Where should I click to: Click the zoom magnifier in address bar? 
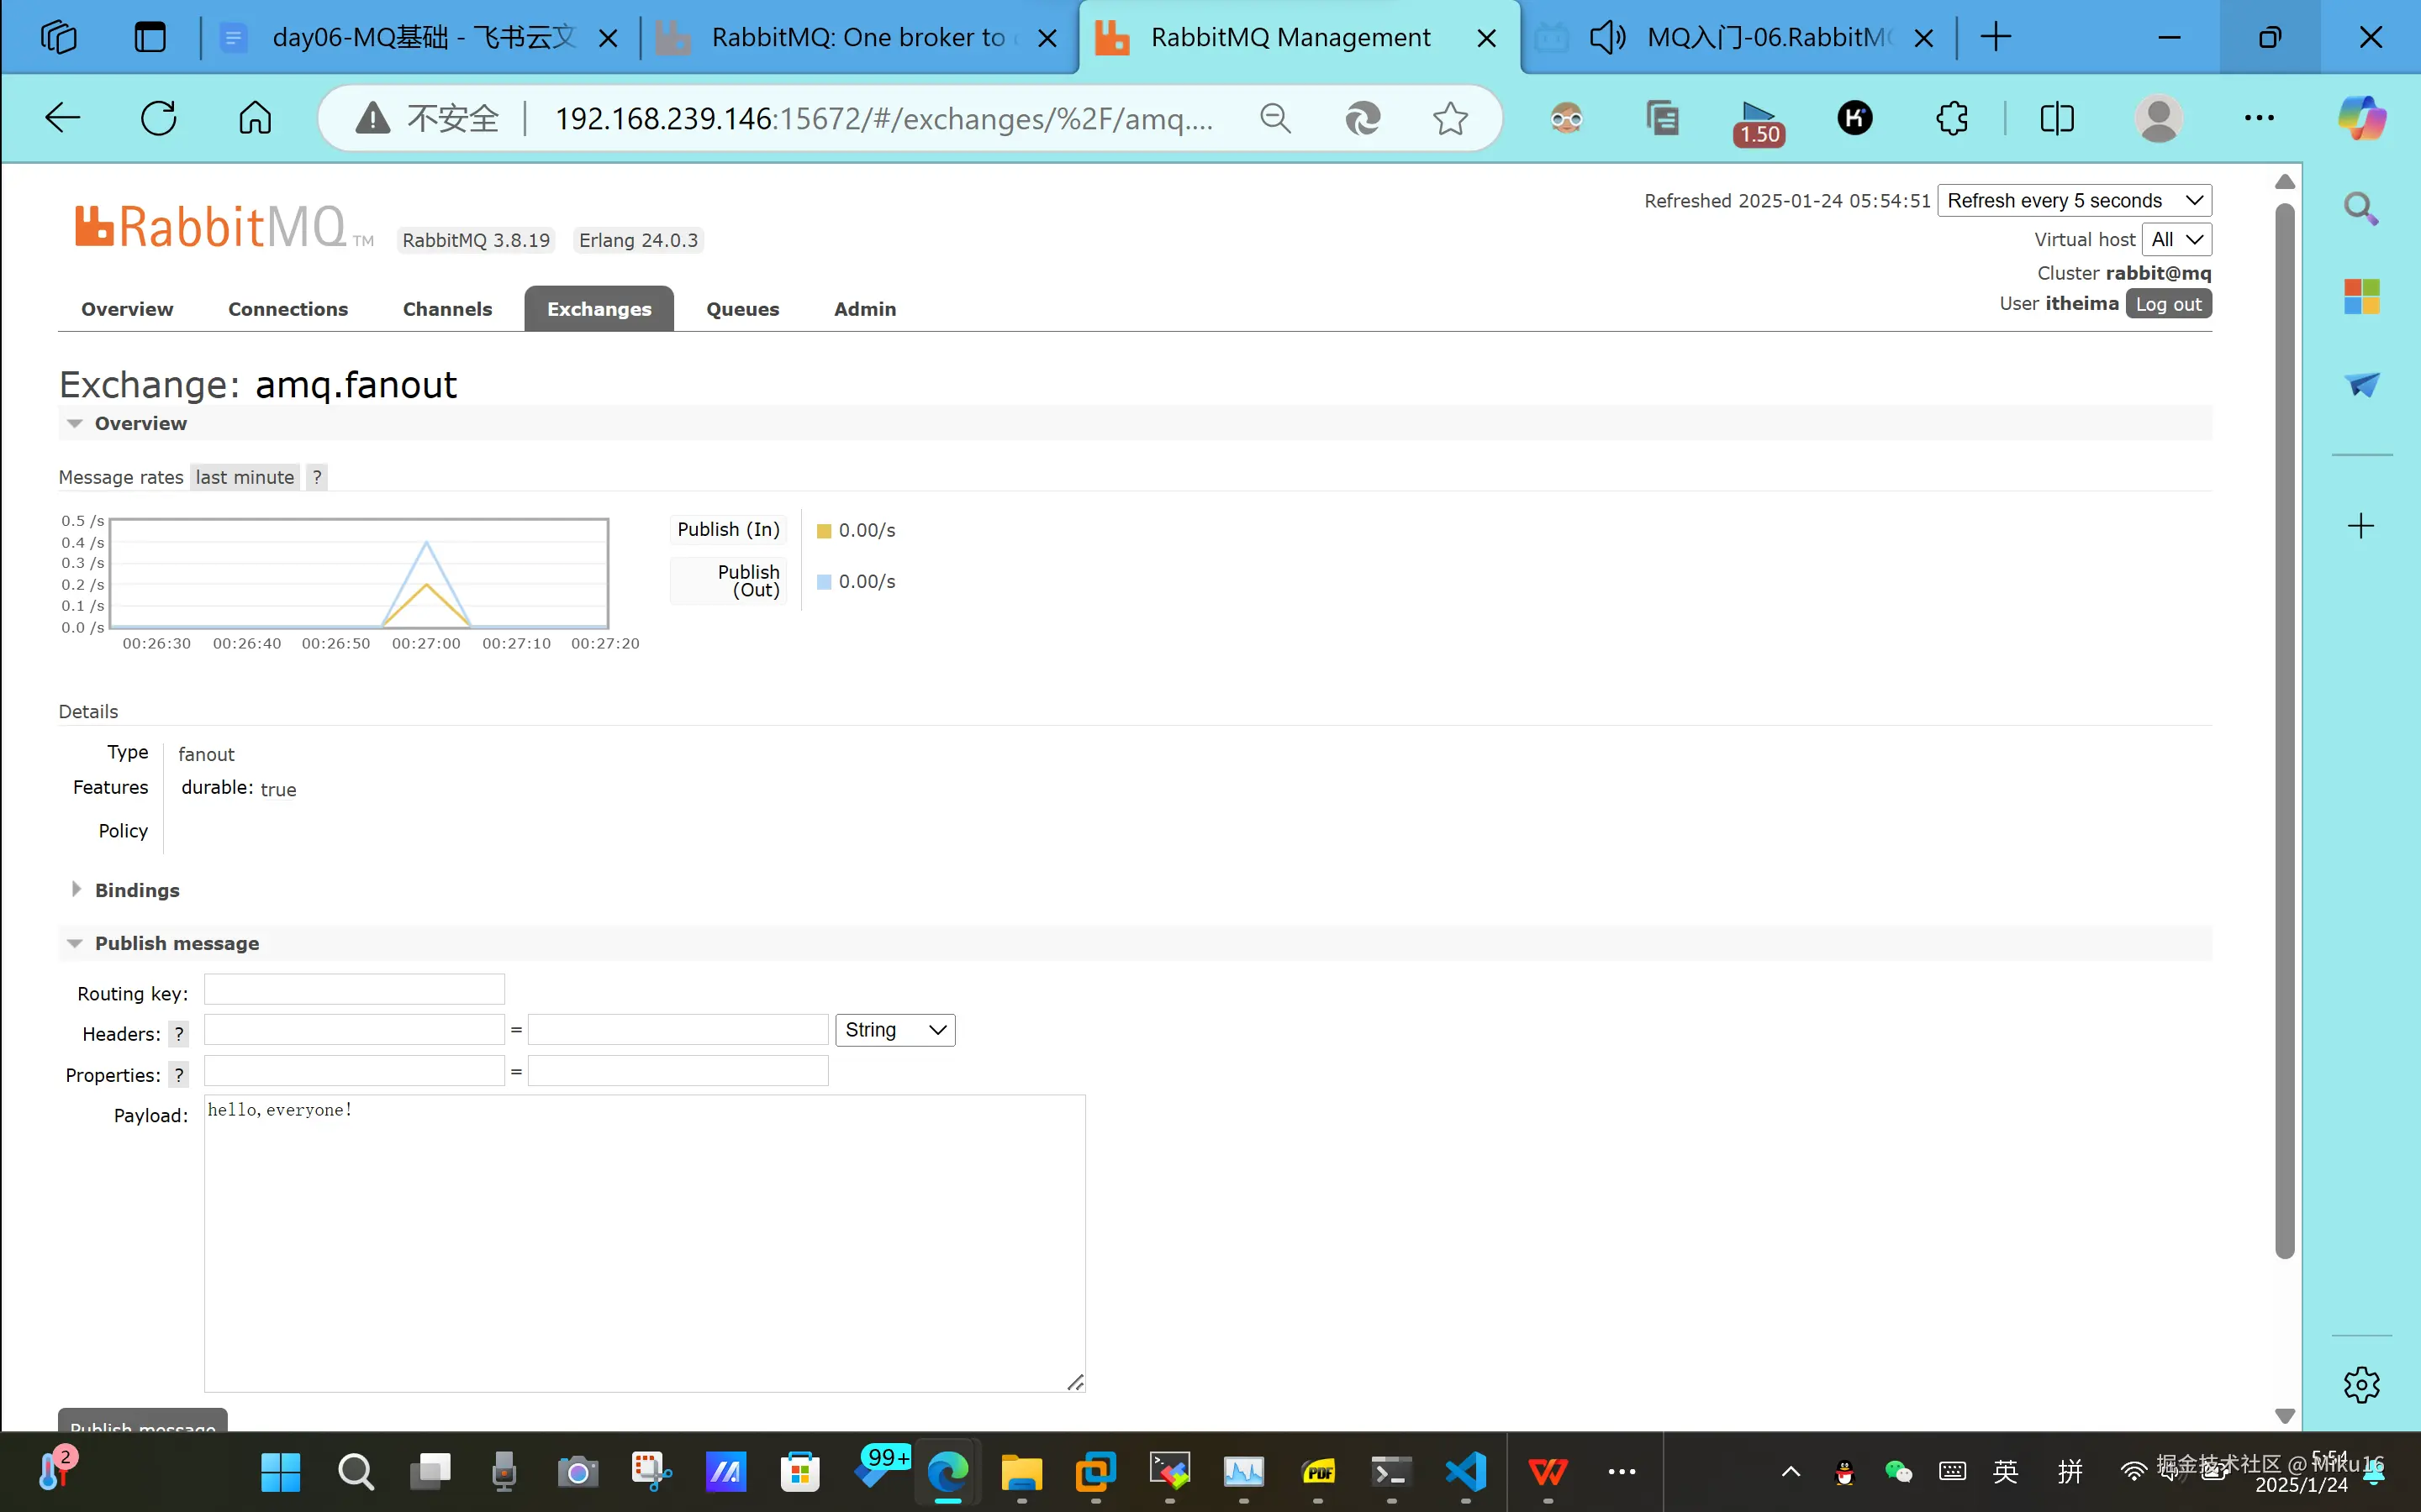[x=1274, y=118]
